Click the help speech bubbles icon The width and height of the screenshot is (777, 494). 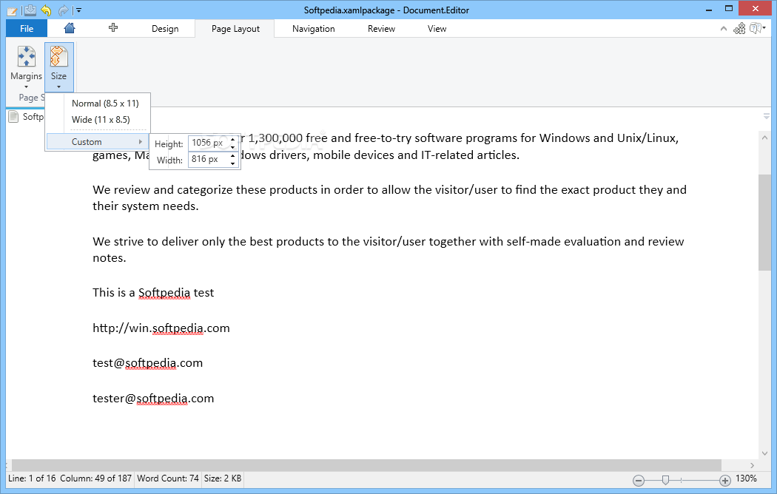tap(756, 28)
